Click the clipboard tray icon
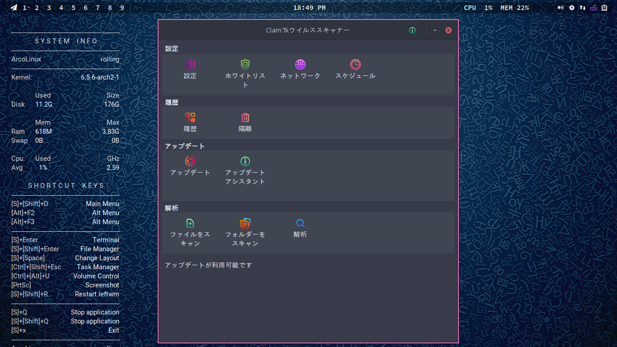 604,8
